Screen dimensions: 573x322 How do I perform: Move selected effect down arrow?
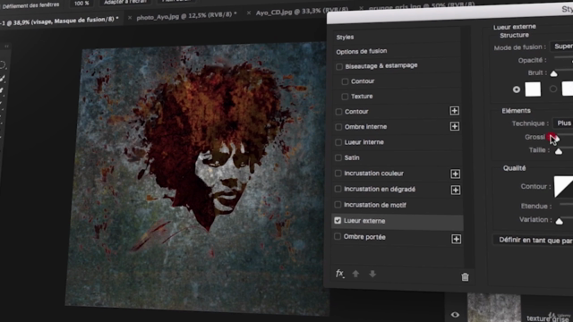tap(372, 274)
